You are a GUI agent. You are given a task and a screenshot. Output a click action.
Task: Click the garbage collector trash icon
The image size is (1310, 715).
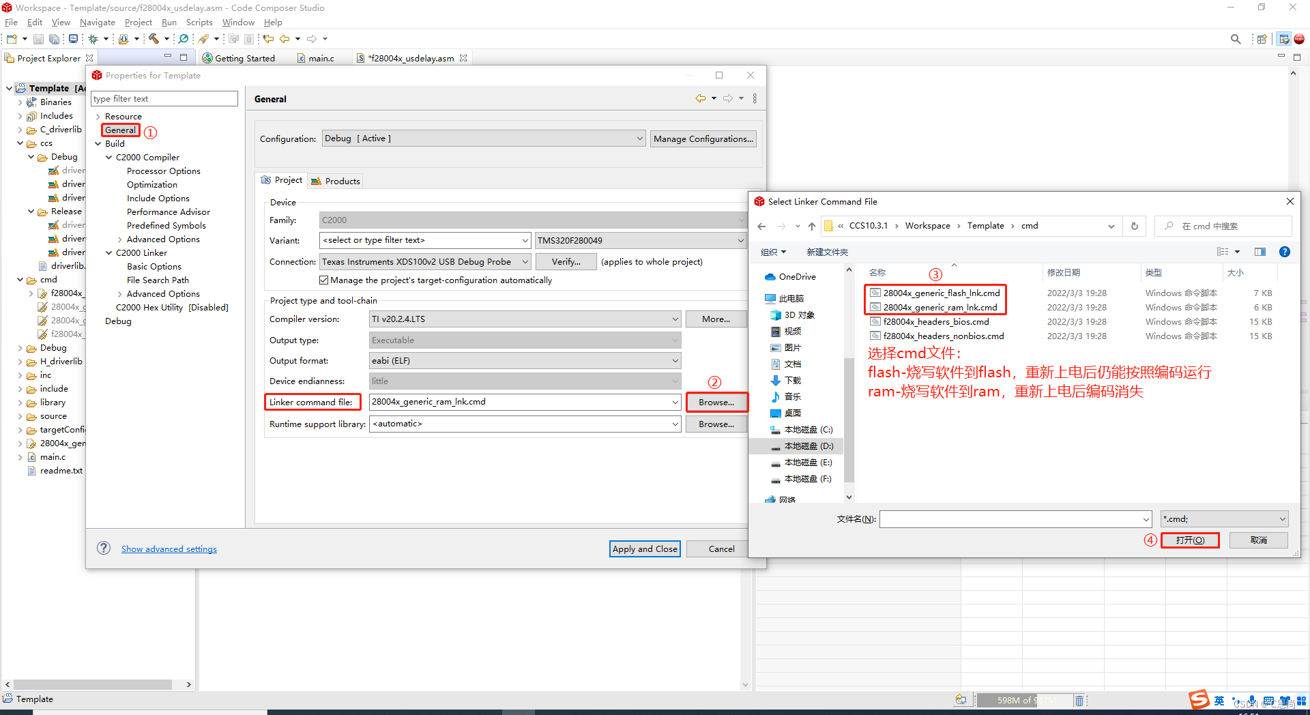(x=1079, y=700)
